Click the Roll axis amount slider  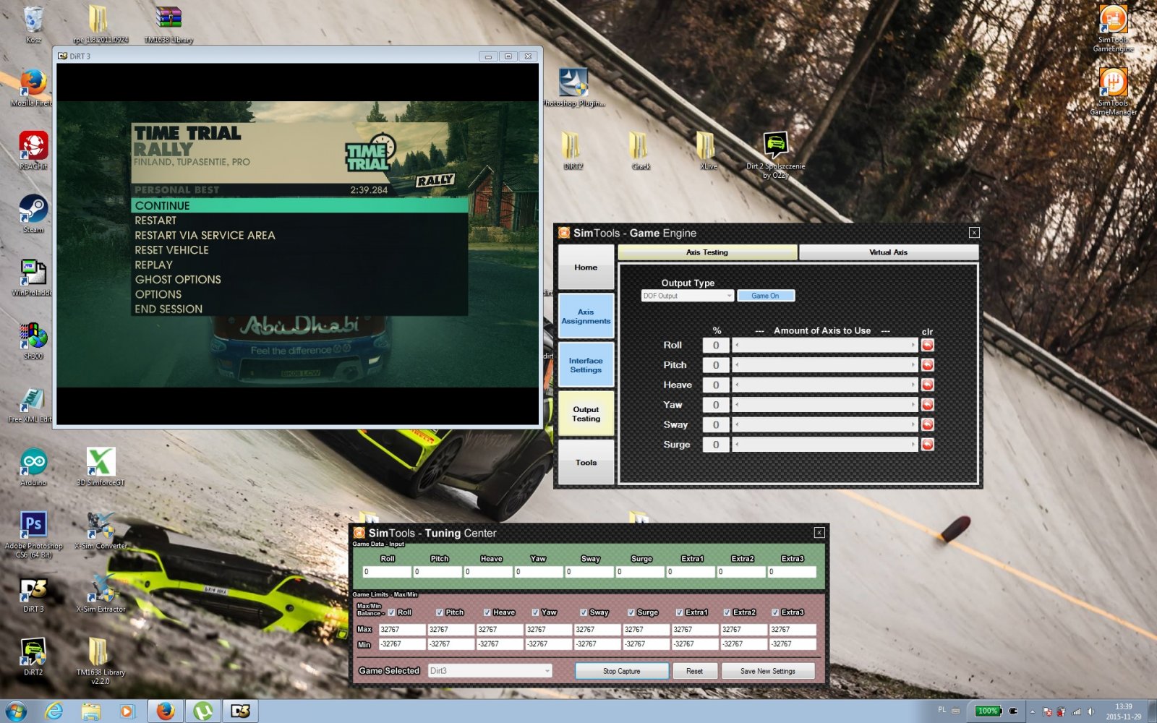pos(825,345)
